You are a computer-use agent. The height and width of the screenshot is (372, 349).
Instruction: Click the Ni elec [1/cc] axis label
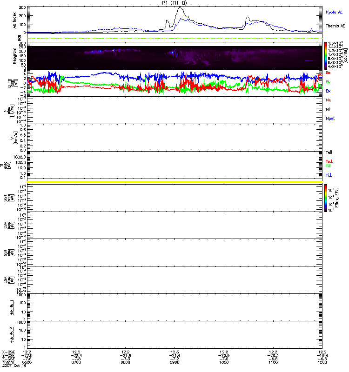[x=9, y=111]
